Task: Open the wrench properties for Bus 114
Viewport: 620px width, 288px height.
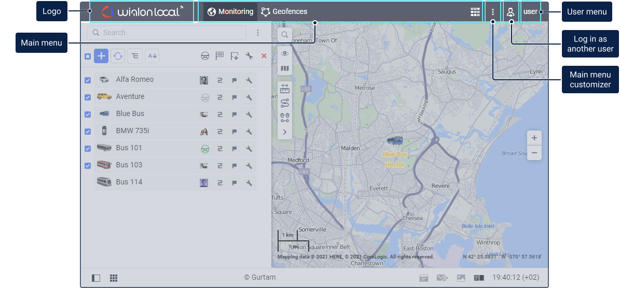Action: pyautogui.click(x=249, y=183)
